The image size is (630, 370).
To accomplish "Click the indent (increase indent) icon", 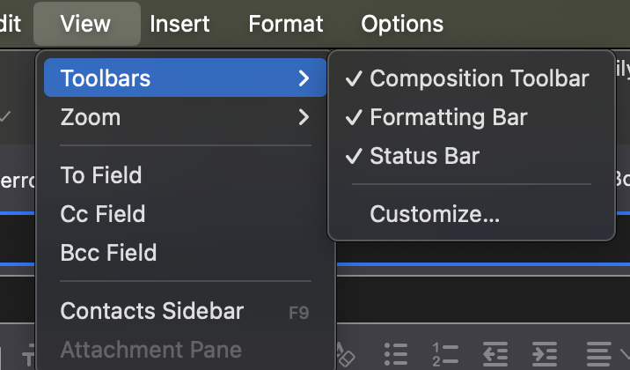I will (x=545, y=353).
